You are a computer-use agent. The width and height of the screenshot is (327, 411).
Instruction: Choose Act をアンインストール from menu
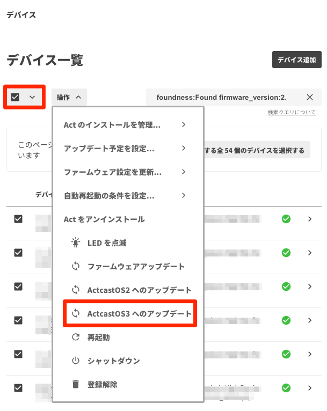[x=104, y=219]
